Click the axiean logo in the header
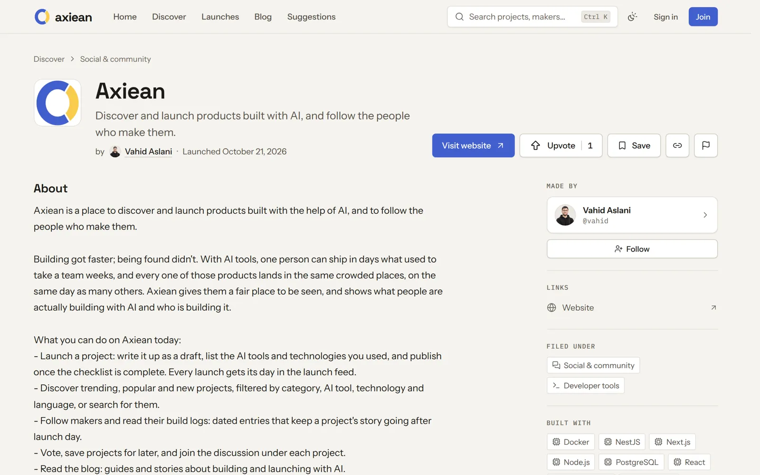 (x=63, y=17)
